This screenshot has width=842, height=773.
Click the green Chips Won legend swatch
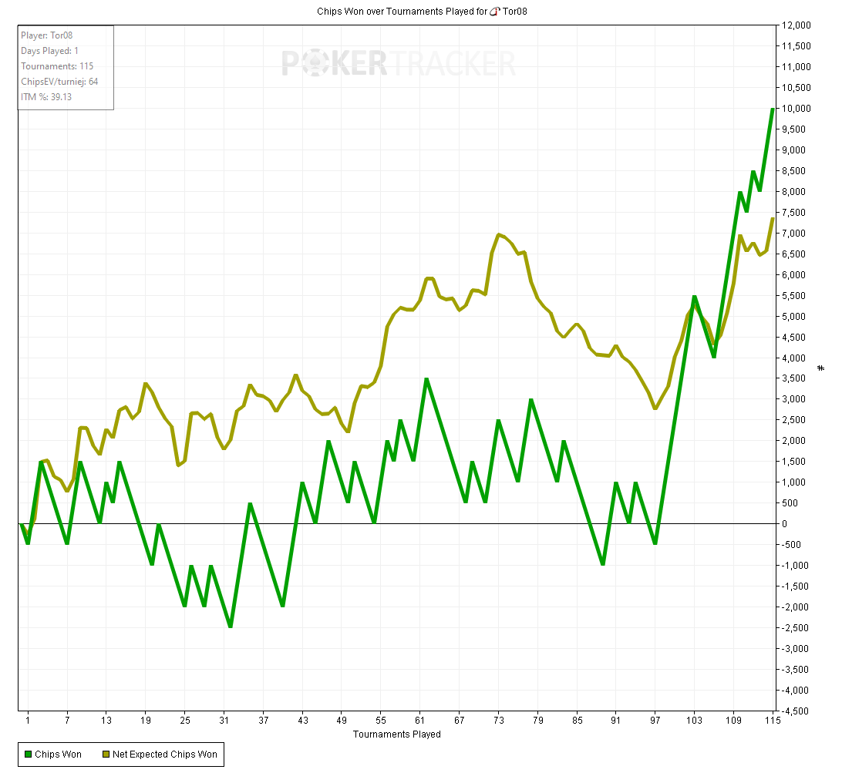pos(29,755)
